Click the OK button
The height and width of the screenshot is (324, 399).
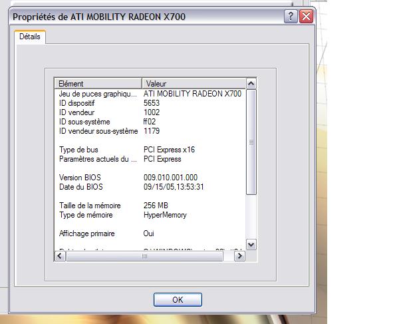click(178, 299)
